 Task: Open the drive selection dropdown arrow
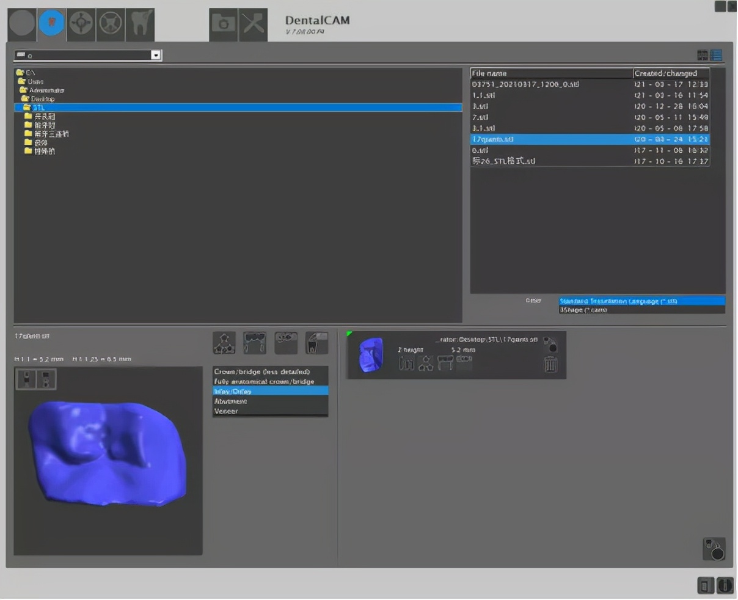click(156, 55)
